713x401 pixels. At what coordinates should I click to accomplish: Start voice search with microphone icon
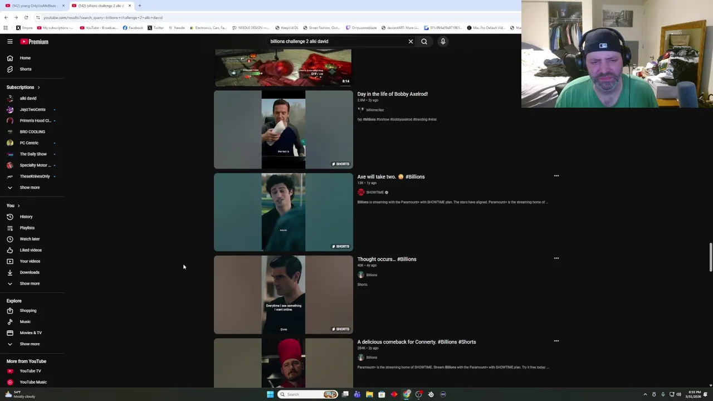point(443,41)
